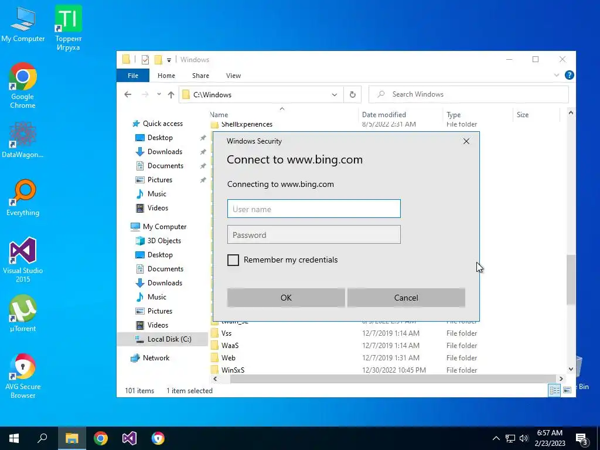Open Visual Studio from the taskbar
This screenshot has width=600, height=450.
[x=129, y=438]
